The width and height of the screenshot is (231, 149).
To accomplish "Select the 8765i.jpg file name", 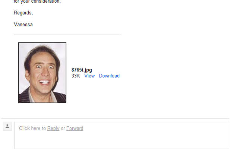I will tap(82, 70).
